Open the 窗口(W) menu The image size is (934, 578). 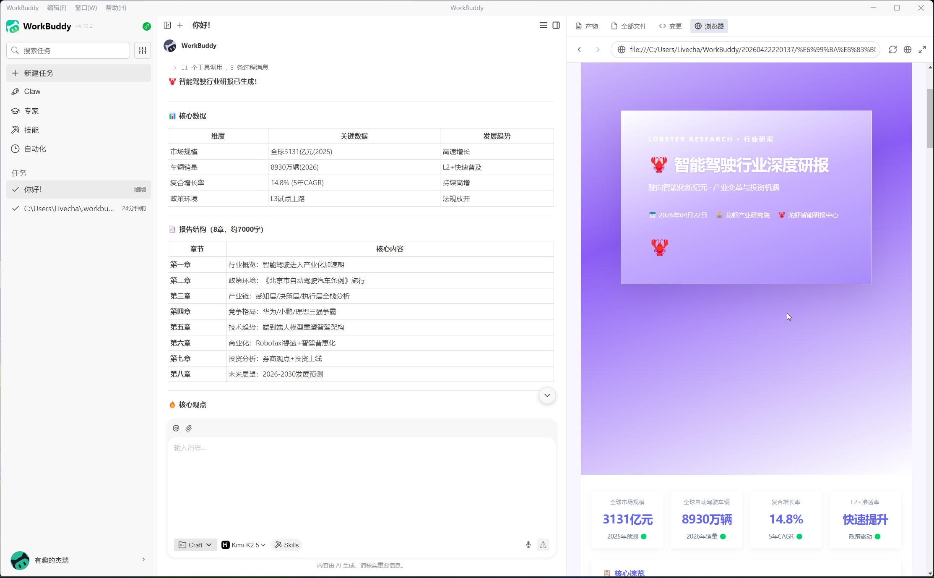click(x=86, y=8)
